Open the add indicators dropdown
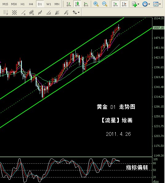 tap(135, 4)
